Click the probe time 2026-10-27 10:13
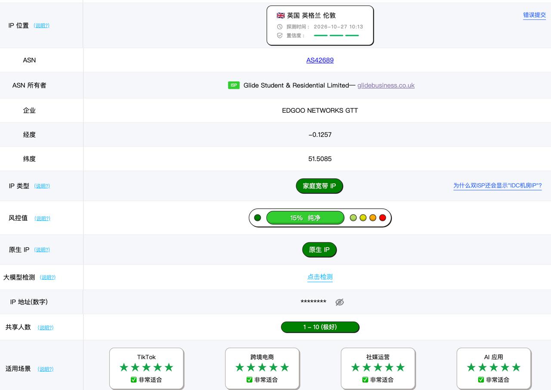The image size is (551, 390). (x=338, y=27)
